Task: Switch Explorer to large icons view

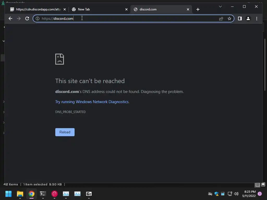Action: pyautogui.click(x=263, y=184)
